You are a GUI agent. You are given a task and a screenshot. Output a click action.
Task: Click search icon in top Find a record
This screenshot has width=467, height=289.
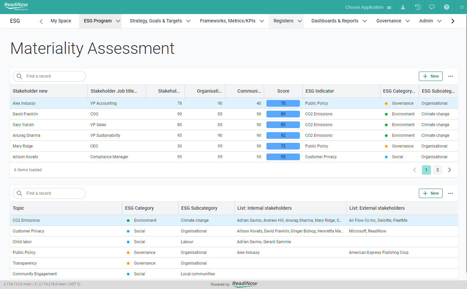[x=19, y=76]
